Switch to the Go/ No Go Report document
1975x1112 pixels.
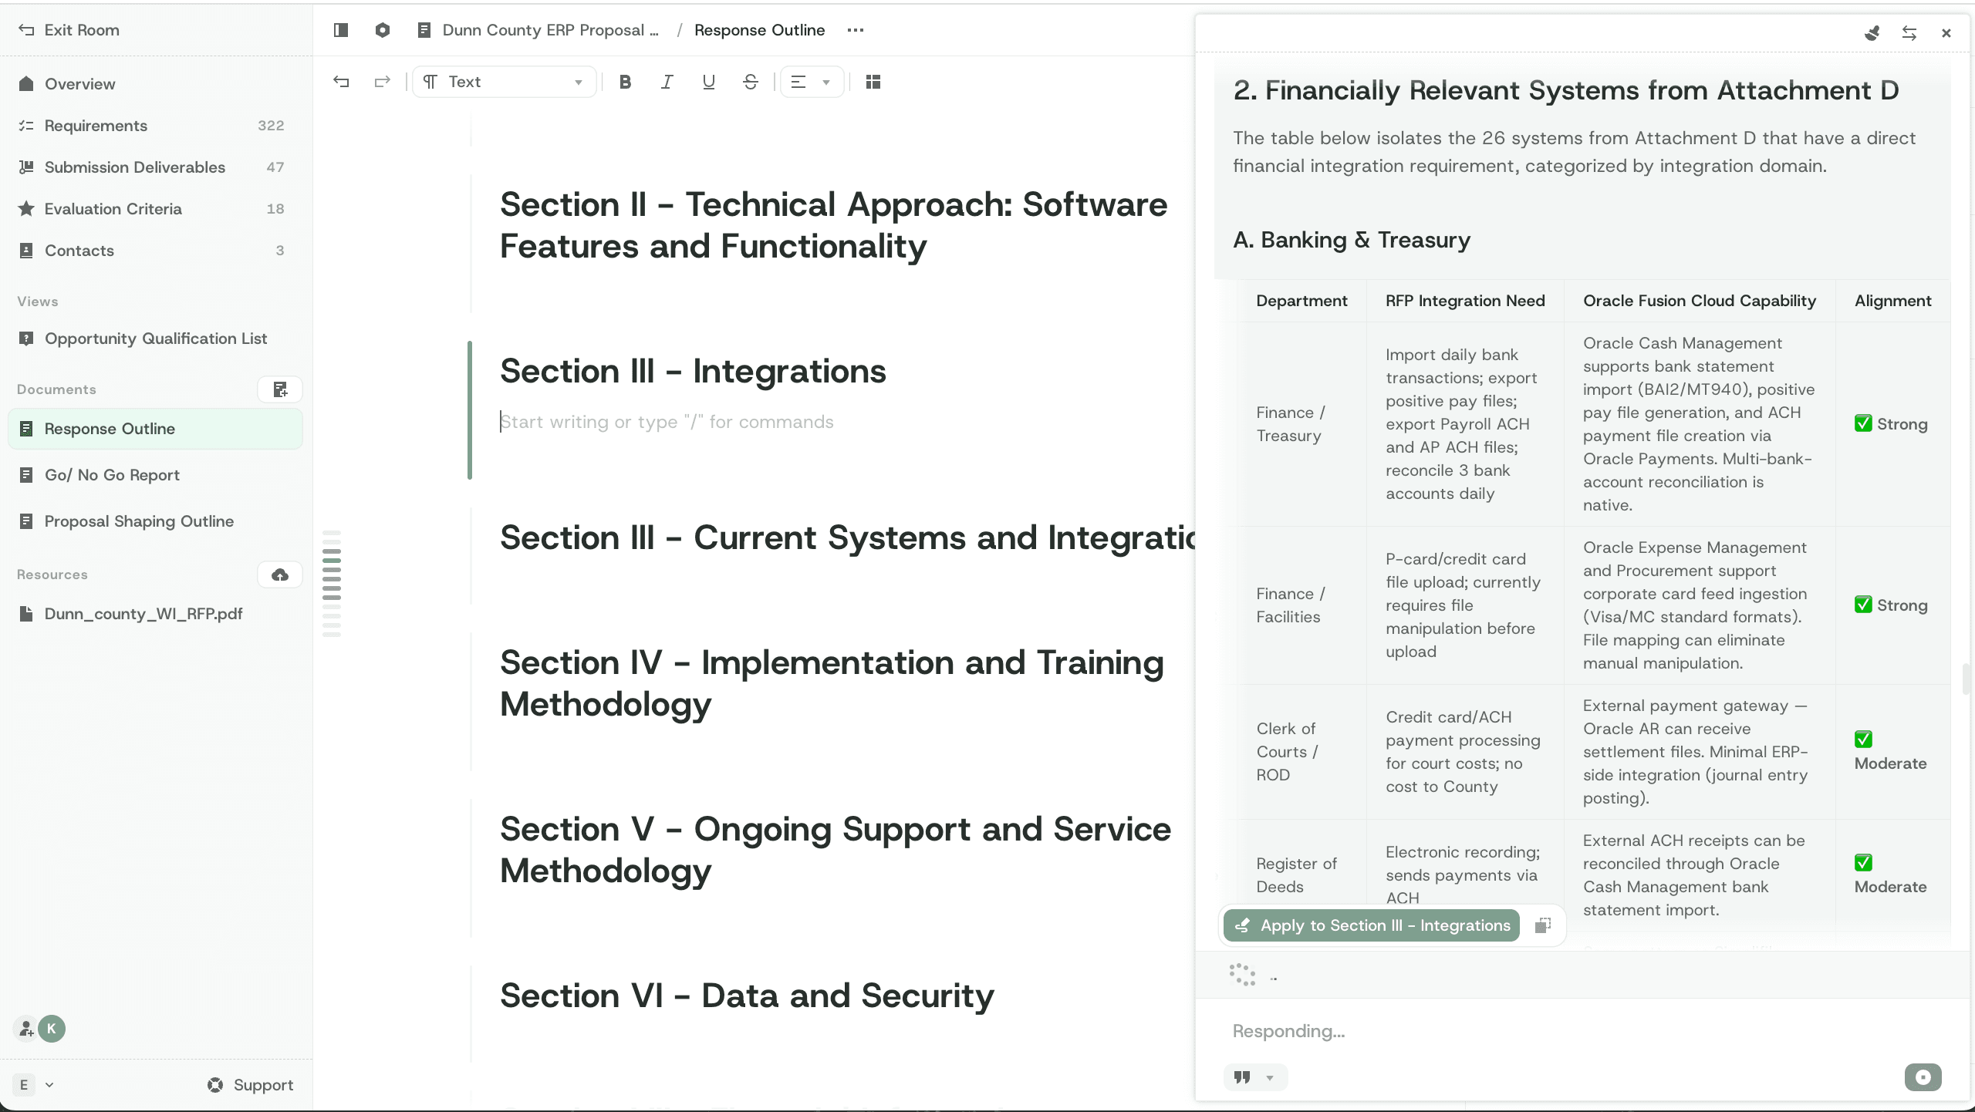(x=111, y=475)
